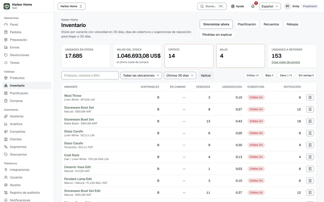Open the Analítica chart icon

coord(6,124)
